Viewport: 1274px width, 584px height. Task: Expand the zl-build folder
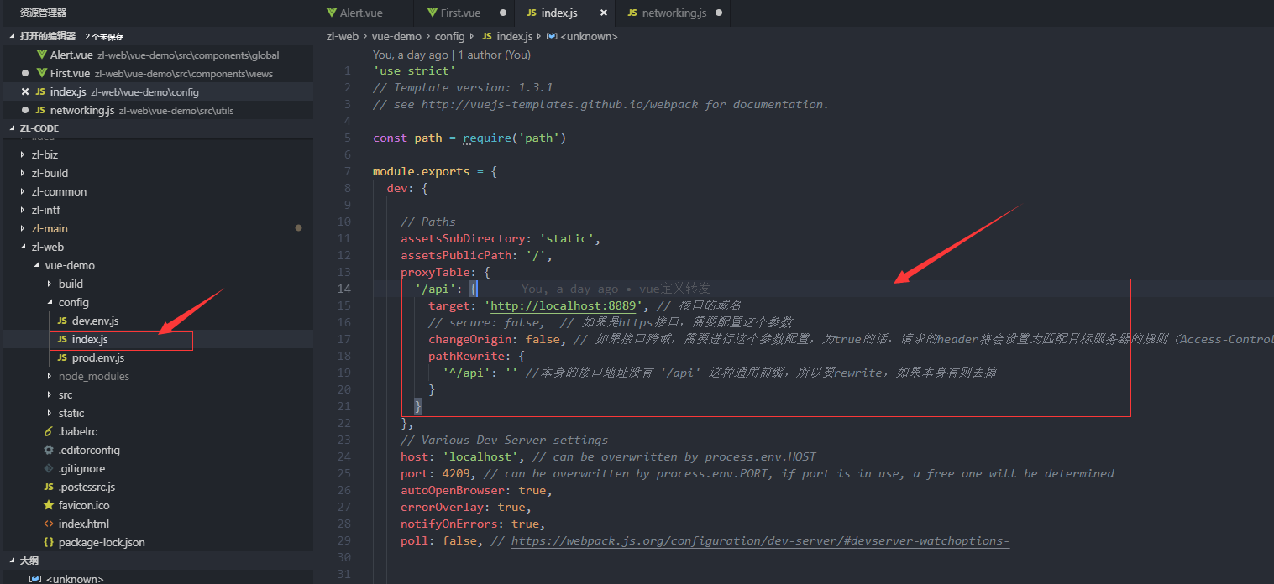50,173
